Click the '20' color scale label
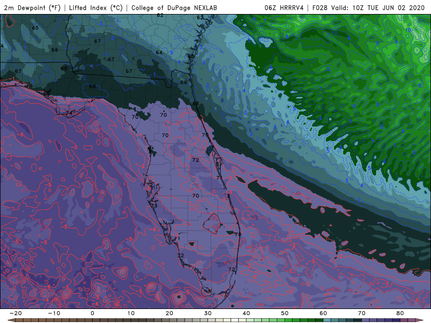The width and height of the screenshot is (431, 323). coord(169,313)
